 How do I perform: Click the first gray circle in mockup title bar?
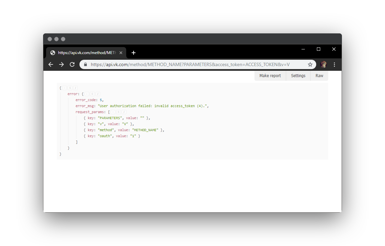point(50,39)
